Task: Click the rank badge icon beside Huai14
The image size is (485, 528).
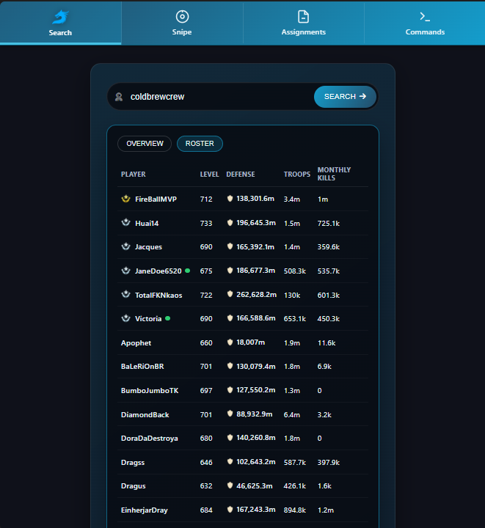Action: pyautogui.click(x=125, y=223)
